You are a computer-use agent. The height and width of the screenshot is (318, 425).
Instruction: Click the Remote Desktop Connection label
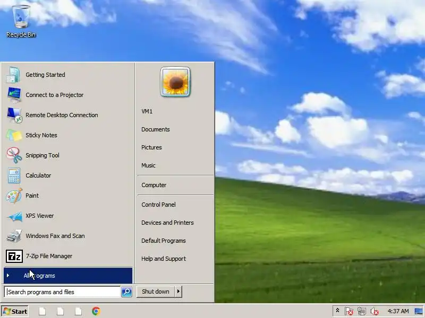[62, 115]
